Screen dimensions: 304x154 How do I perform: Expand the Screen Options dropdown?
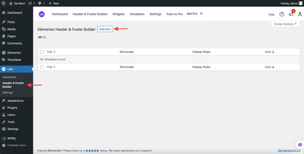(285, 24)
